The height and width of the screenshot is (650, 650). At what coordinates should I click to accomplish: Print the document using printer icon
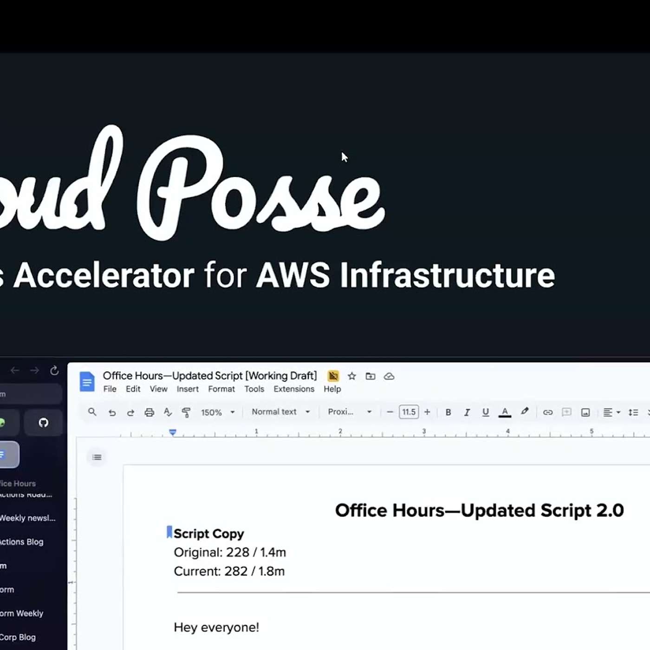(149, 412)
